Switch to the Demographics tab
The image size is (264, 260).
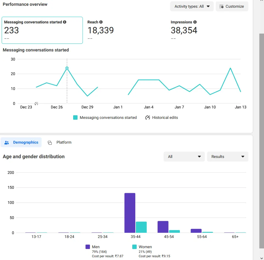(21, 142)
